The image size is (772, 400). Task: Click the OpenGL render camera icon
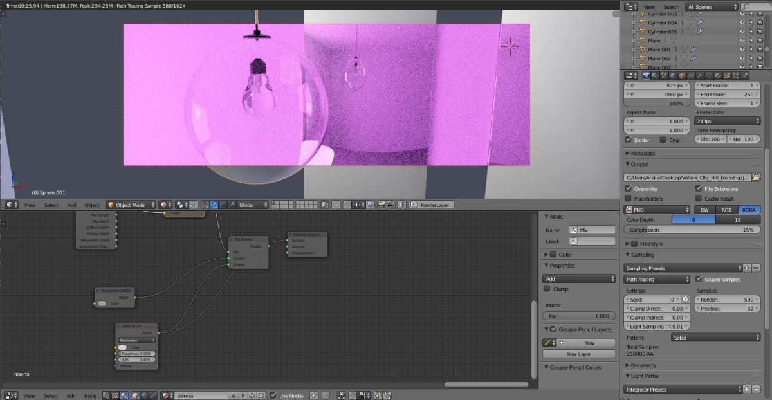tap(381, 205)
